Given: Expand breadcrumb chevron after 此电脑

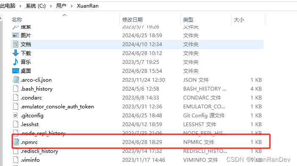Looking at the screenshot, I should pos(20,6).
